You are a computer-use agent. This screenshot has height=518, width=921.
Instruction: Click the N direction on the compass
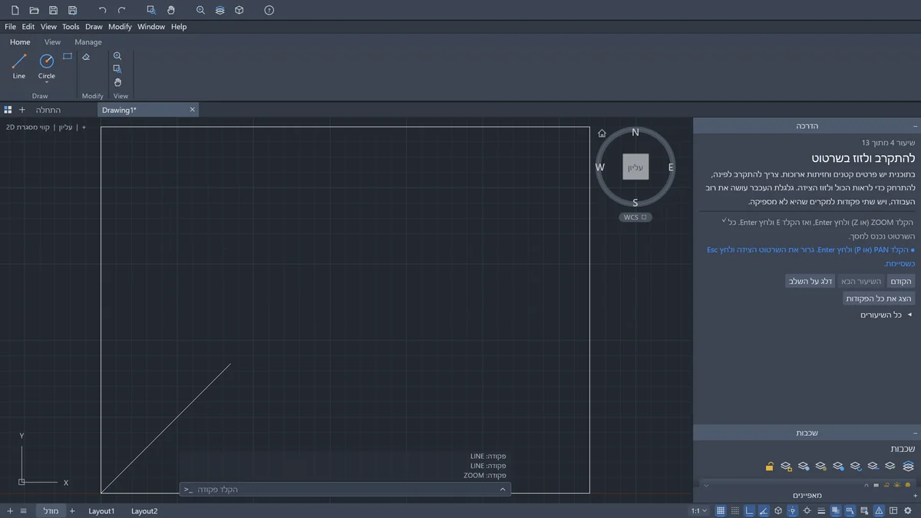(x=635, y=132)
